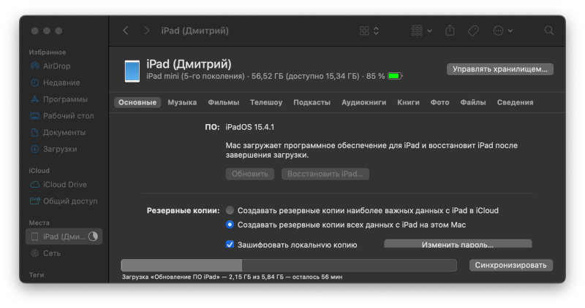Click the tag icon in toolbar

coord(473,31)
